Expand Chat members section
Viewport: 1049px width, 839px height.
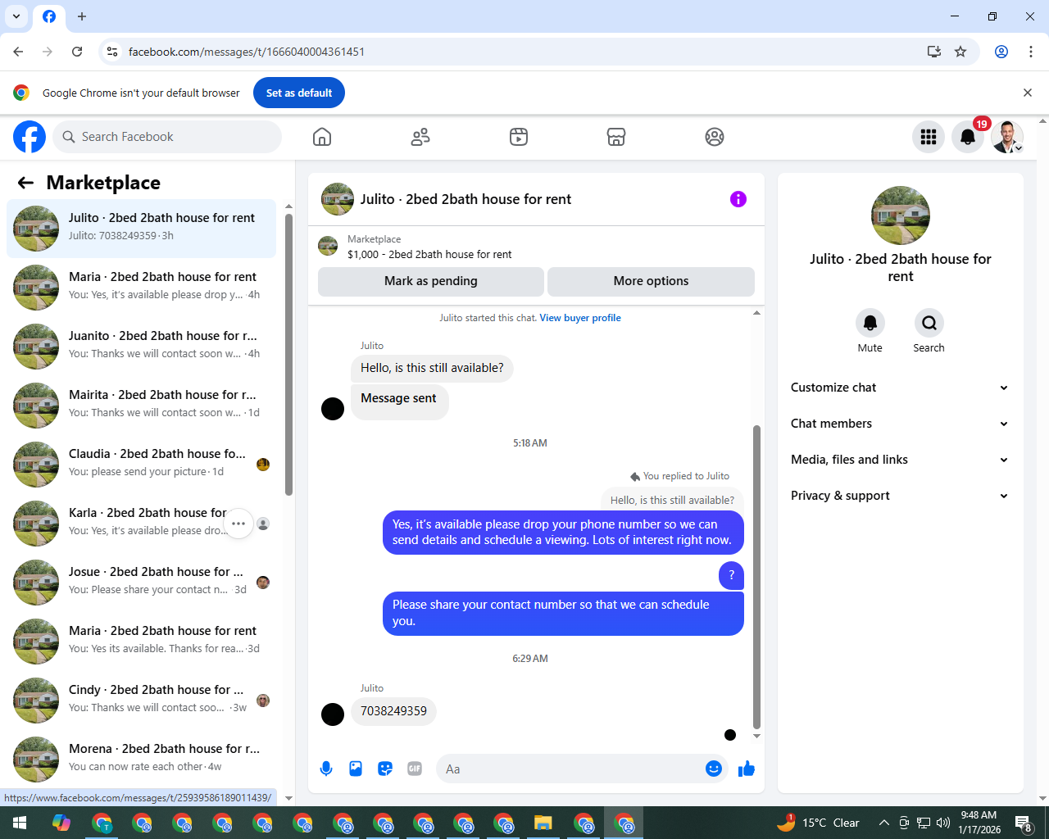coord(900,424)
